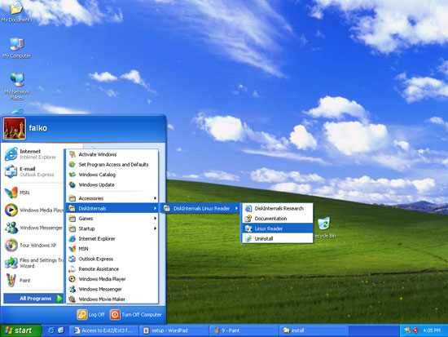Switch to the setup - WordPad taskbar window
Image resolution: width=448 pixels, height=337 pixels.
point(173,330)
